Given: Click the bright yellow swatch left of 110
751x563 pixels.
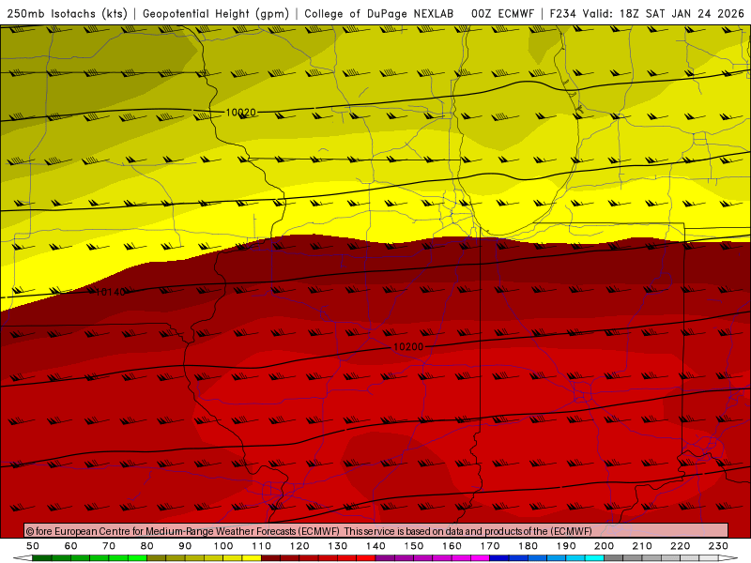Looking at the screenshot, I should [x=252, y=557].
